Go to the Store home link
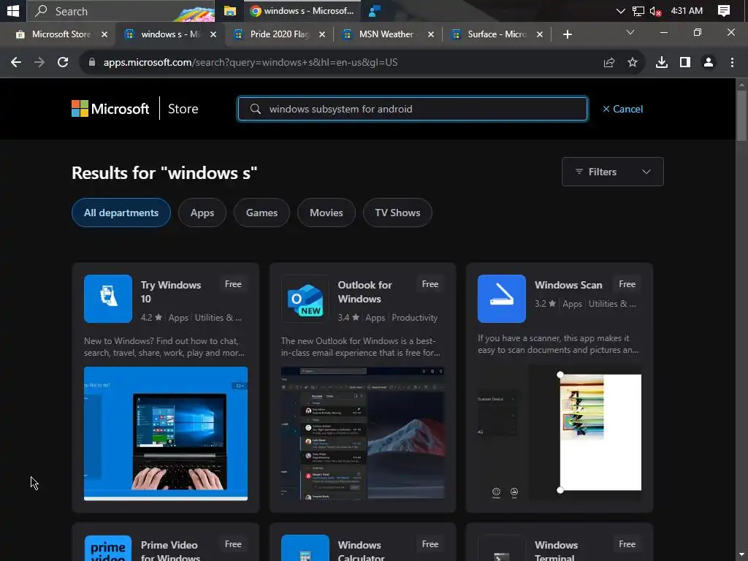Image resolution: width=748 pixels, height=561 pixels. coord(183,109)
